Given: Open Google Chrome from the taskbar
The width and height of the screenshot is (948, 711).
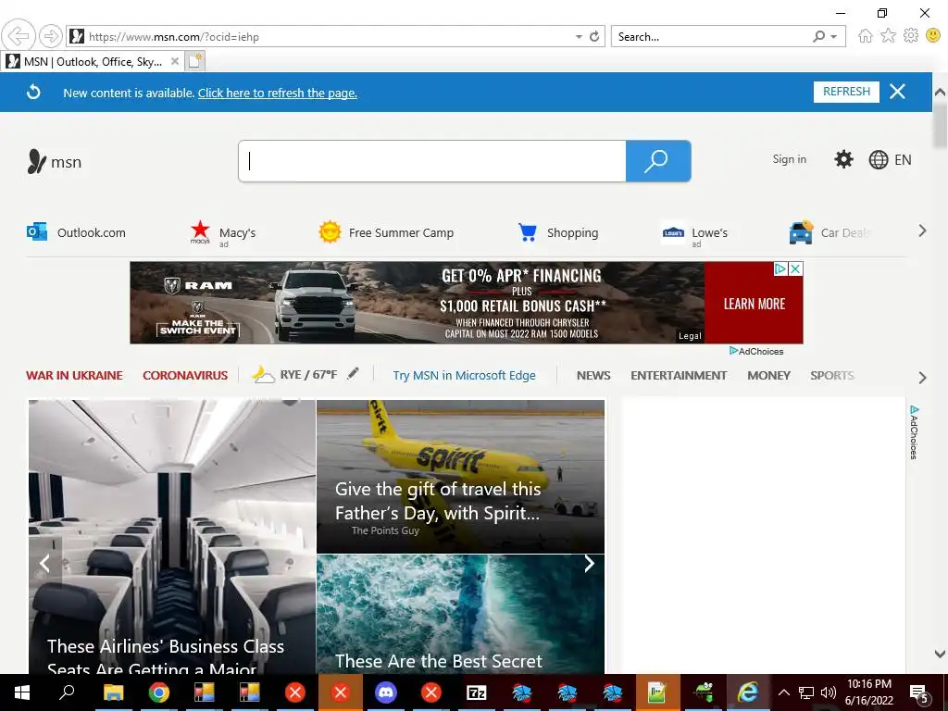Looking at the screenshot, I should point(159,692).
